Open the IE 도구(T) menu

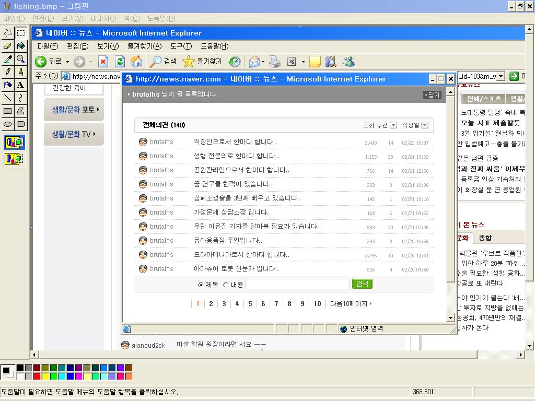(x=181, y=46)
